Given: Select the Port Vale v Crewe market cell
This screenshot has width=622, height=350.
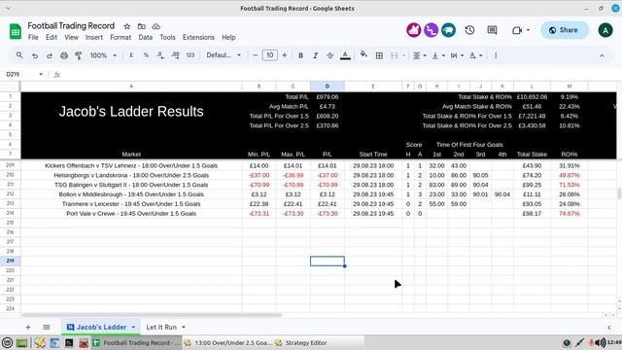Looking at the screenshot, I should pyautogui.click(x=131, y=214).
